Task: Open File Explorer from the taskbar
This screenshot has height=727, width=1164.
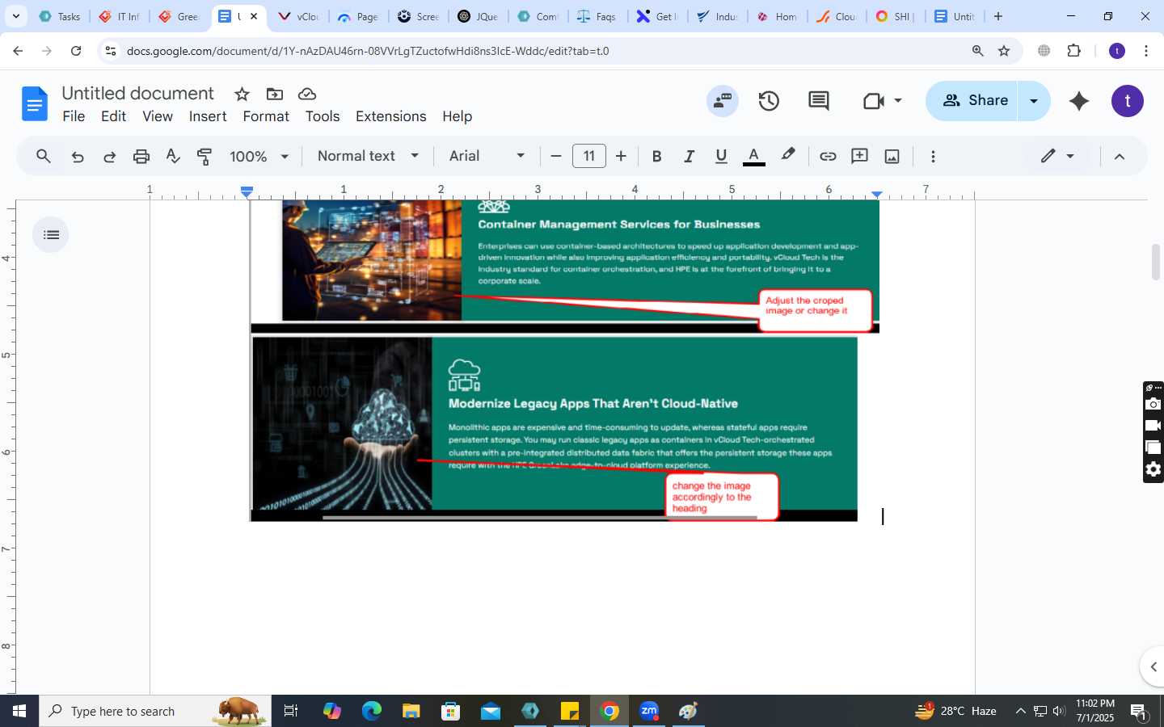Action: 411,711
